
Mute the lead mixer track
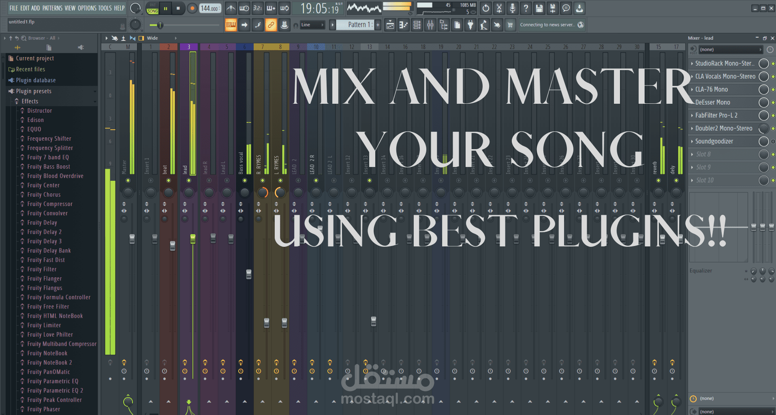click(x=189, y=181)
